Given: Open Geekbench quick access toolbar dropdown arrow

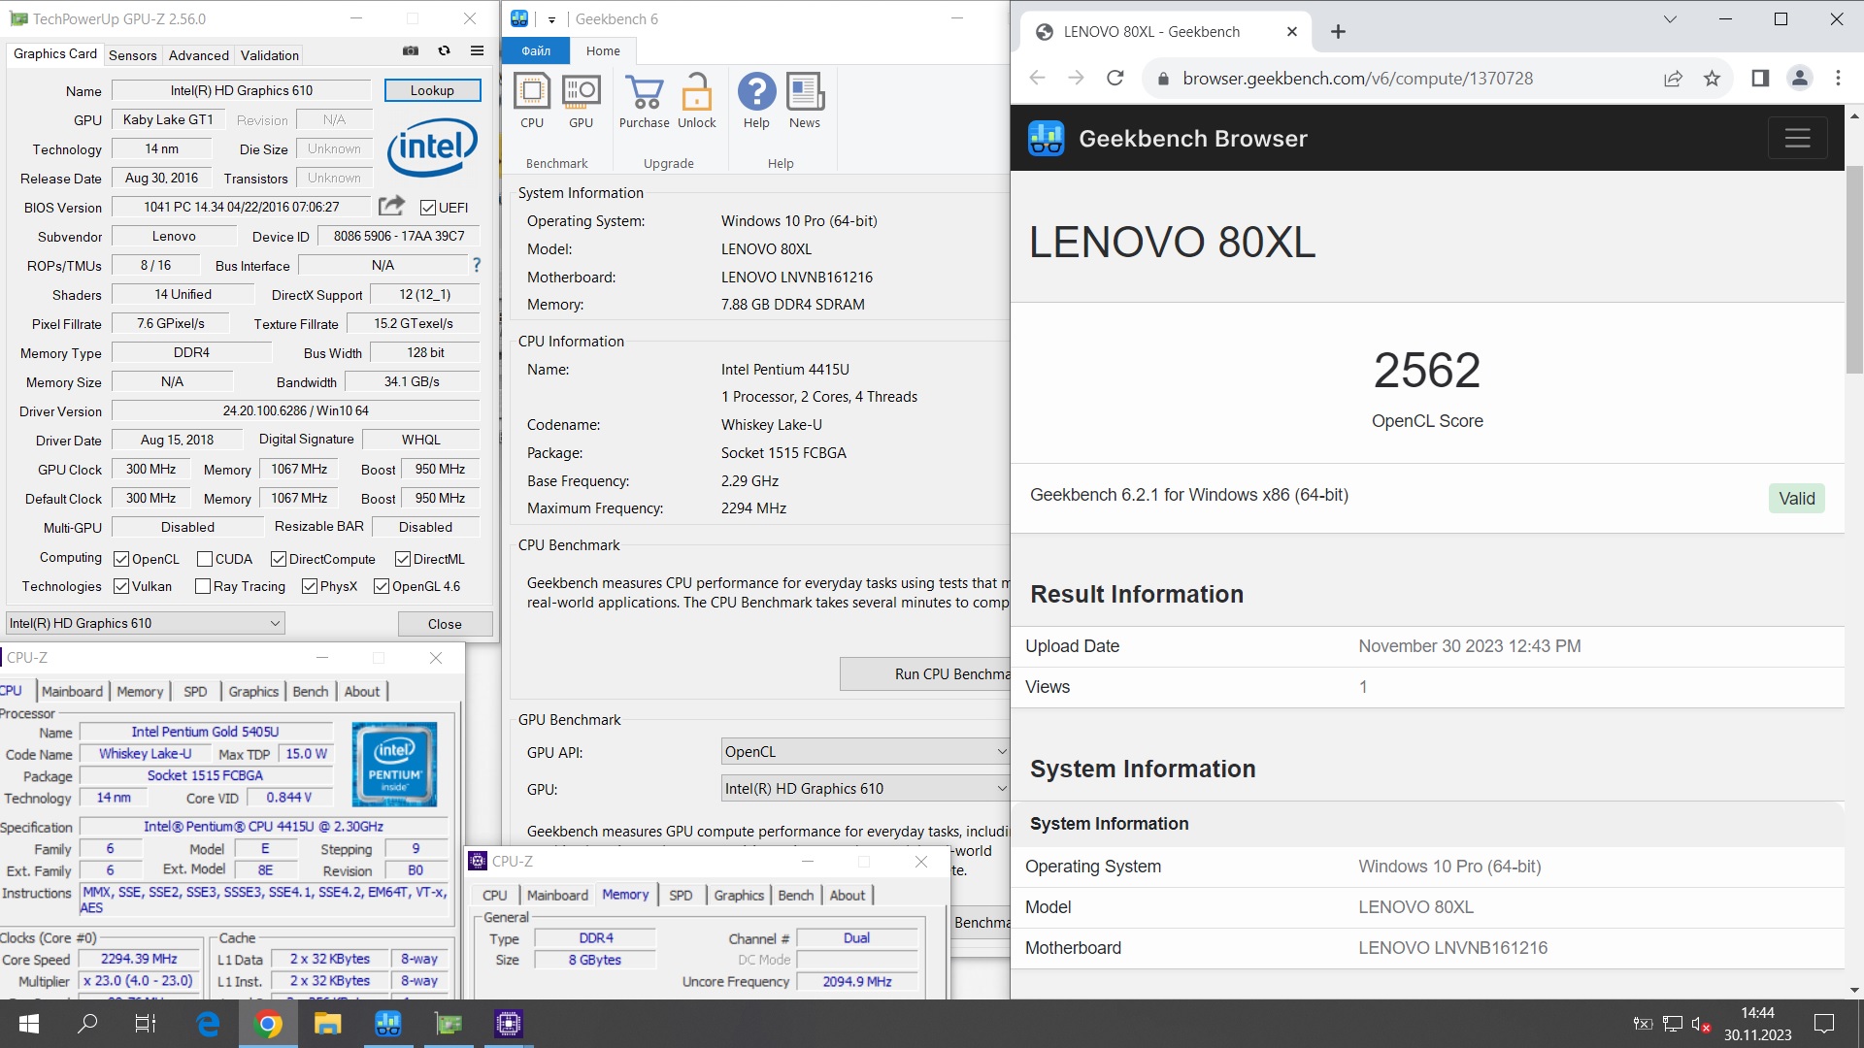Looking at the screenshot, I should click(550, 19).
